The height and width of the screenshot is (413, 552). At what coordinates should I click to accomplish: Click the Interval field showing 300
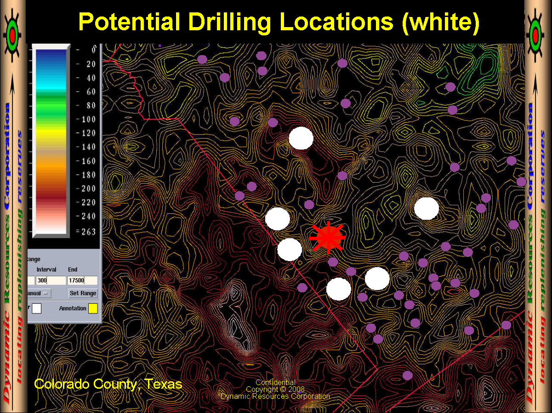tap(51, 280)
